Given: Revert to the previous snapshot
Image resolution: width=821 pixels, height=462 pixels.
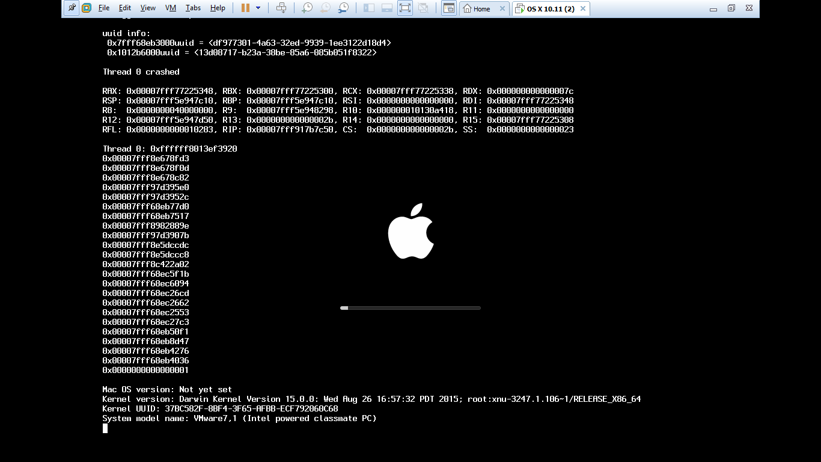Looking at the screenshot, I should 325,8.
